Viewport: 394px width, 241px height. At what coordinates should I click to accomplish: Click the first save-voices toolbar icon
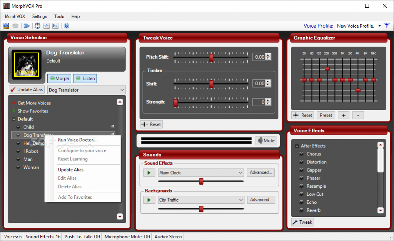[6, 26]
